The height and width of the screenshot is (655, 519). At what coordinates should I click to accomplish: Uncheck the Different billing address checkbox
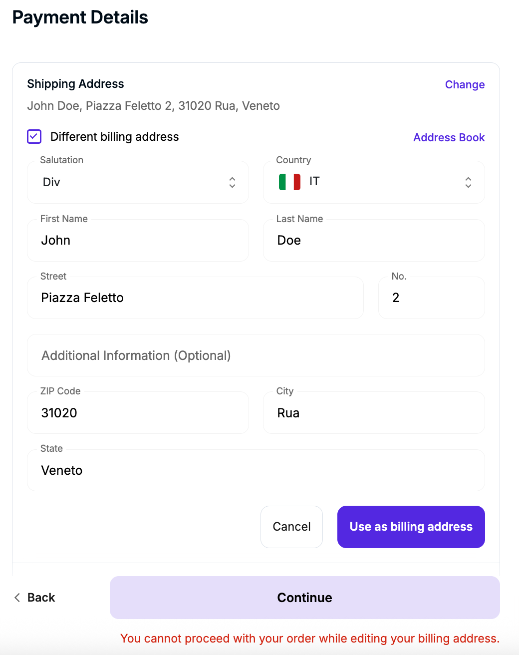click(x=34, y=136)
